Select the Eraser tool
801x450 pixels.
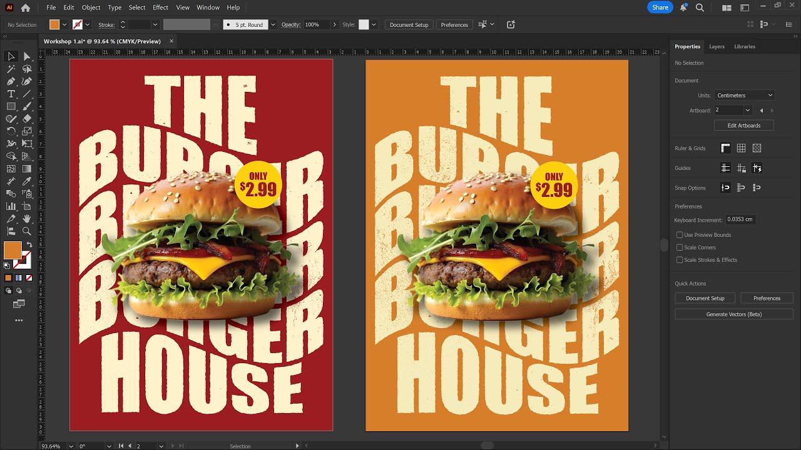[27, 119]
